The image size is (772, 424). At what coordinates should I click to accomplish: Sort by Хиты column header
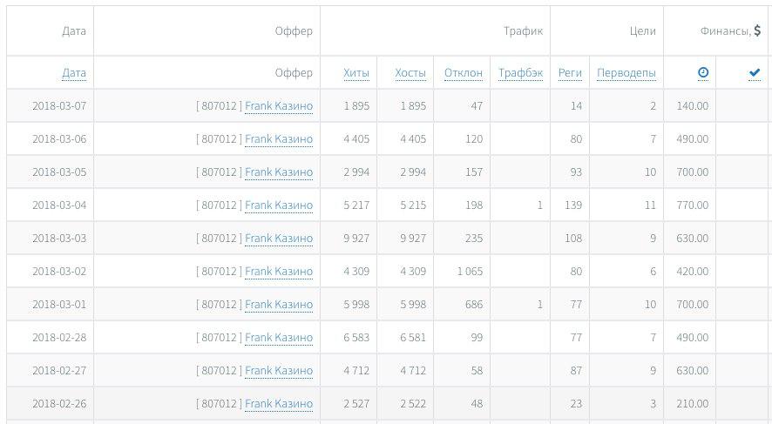point(356,73)
